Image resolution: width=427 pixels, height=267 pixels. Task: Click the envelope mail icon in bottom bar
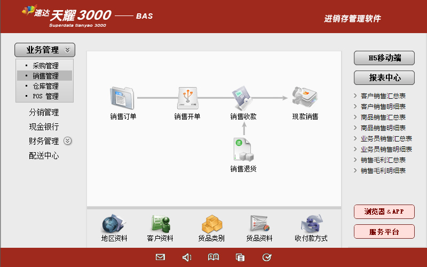point(160,257)
